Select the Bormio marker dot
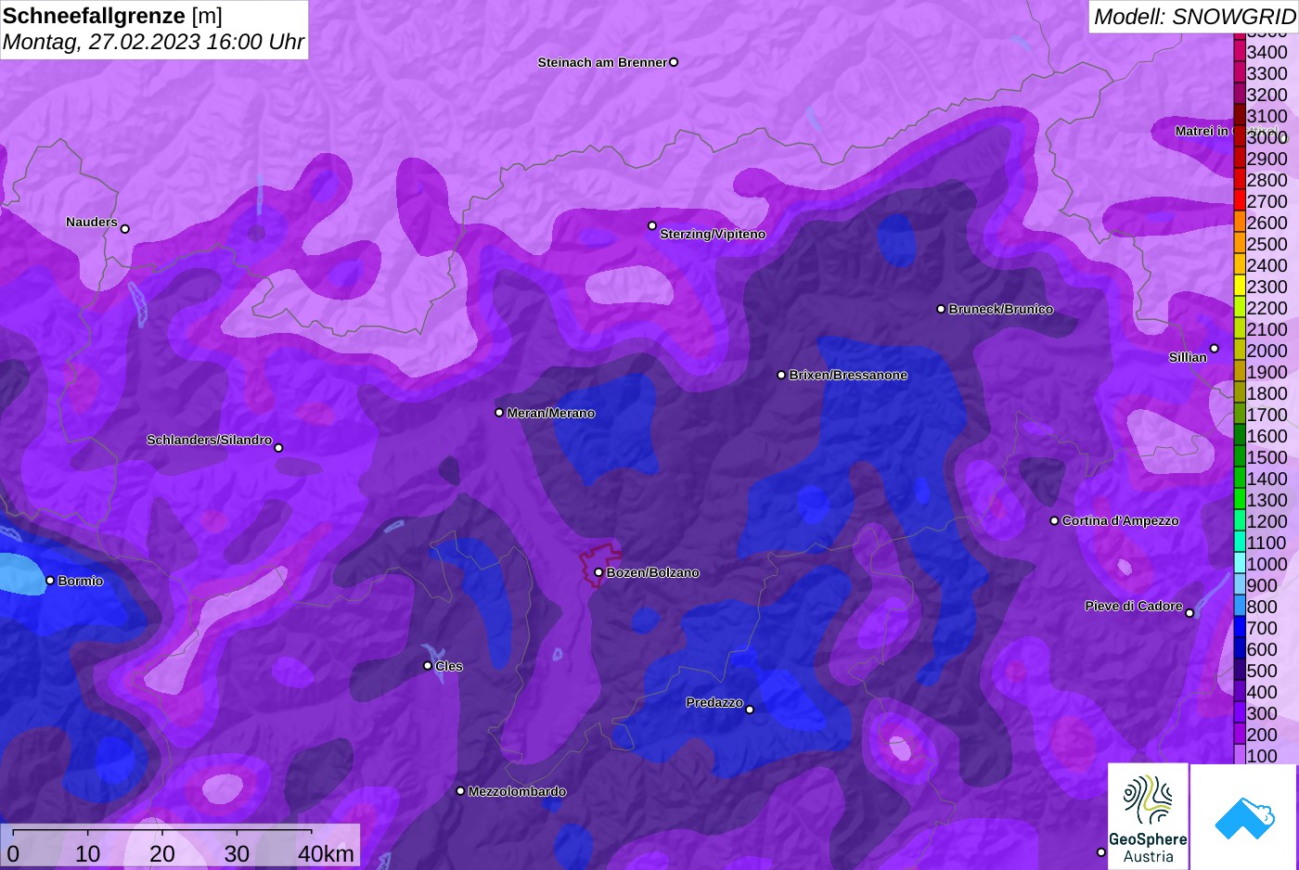Screen dimensions: 1299x870 50,581
